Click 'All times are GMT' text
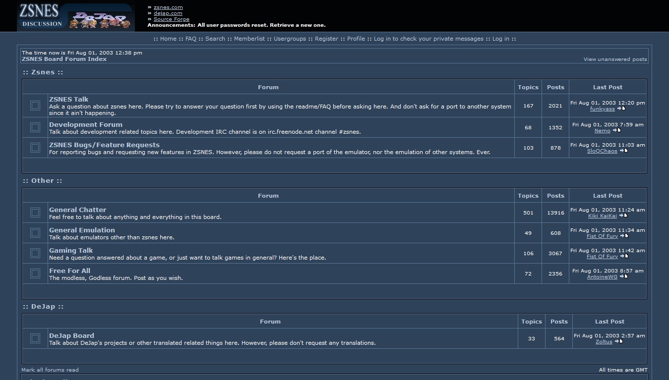Image resolution: width=669 pixels, height=380 pixels. (623, 370)
